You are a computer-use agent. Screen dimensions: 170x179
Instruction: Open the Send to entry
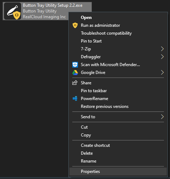click(x=118, y=117)
